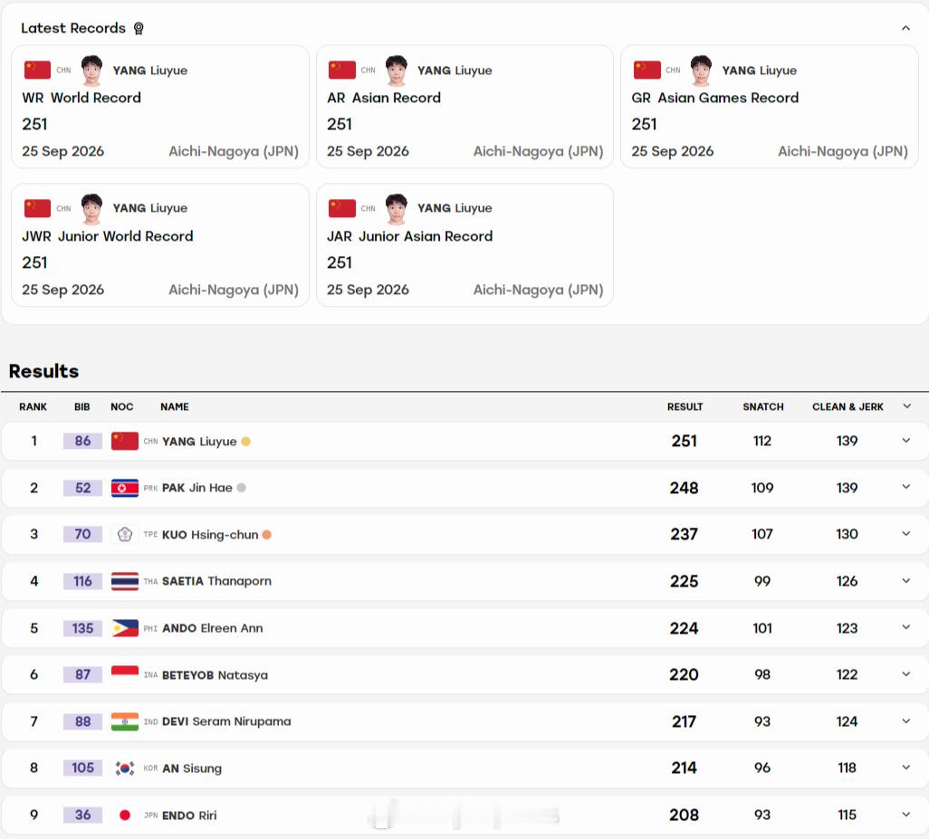The width and height of the screenshot is (929, 839).
Task: Click the Chinese Taipei emblem icon in row three
Action: click(124, 535)
